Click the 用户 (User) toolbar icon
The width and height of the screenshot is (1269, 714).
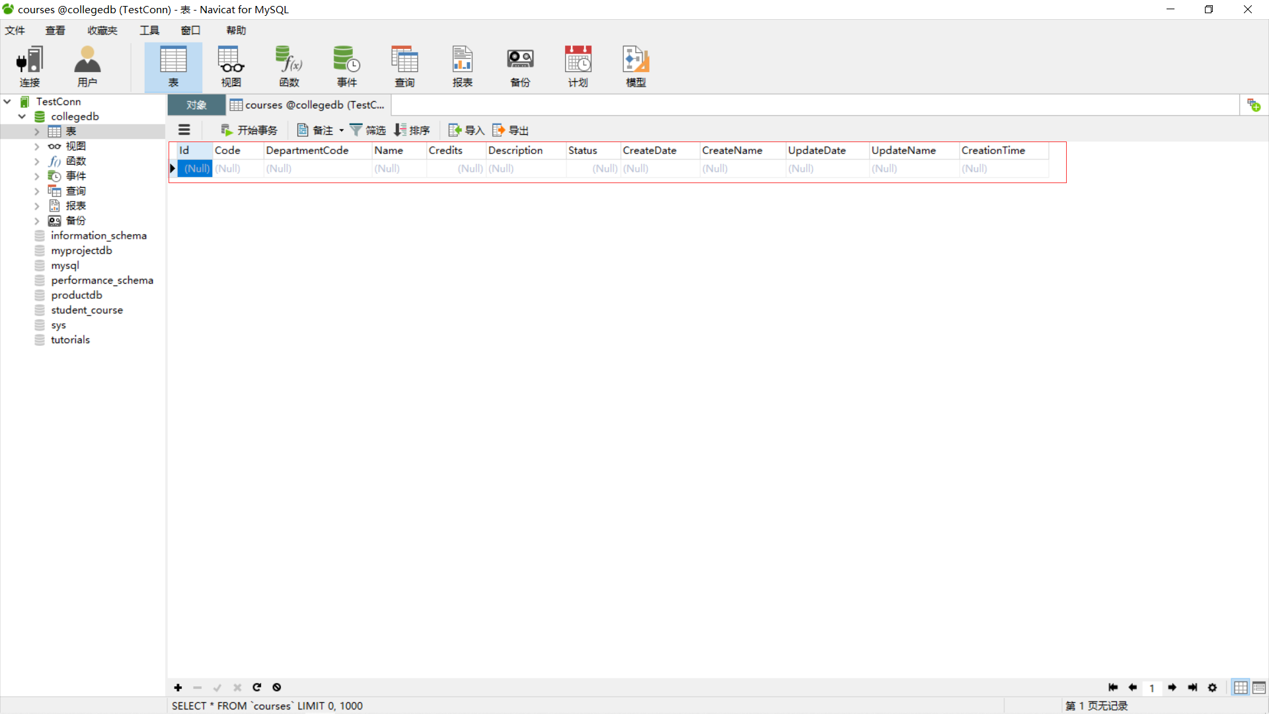pyautogui.click(x=87, y=66)
